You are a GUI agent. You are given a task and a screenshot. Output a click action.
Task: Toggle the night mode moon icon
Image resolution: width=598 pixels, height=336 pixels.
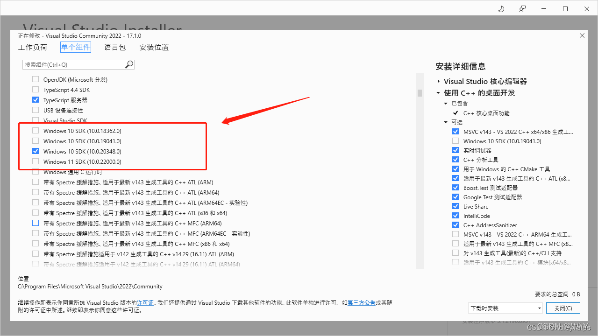(x=501, y=9)
